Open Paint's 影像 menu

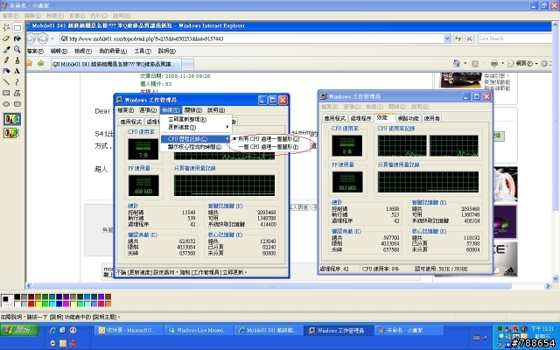coord(77,16)
